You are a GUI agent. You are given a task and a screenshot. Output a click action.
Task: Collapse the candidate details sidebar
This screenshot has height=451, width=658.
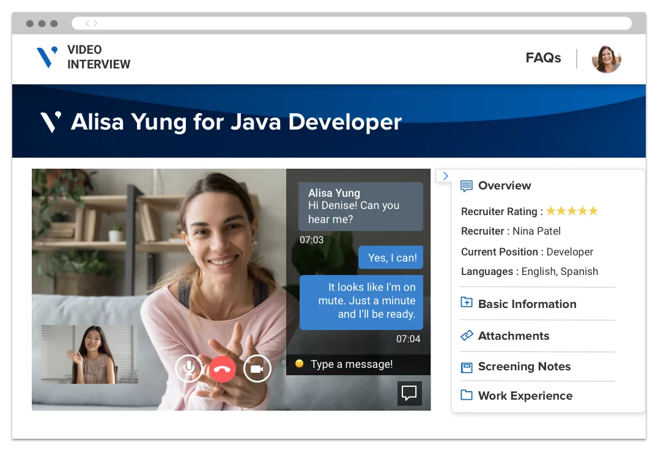click(445, 175)
